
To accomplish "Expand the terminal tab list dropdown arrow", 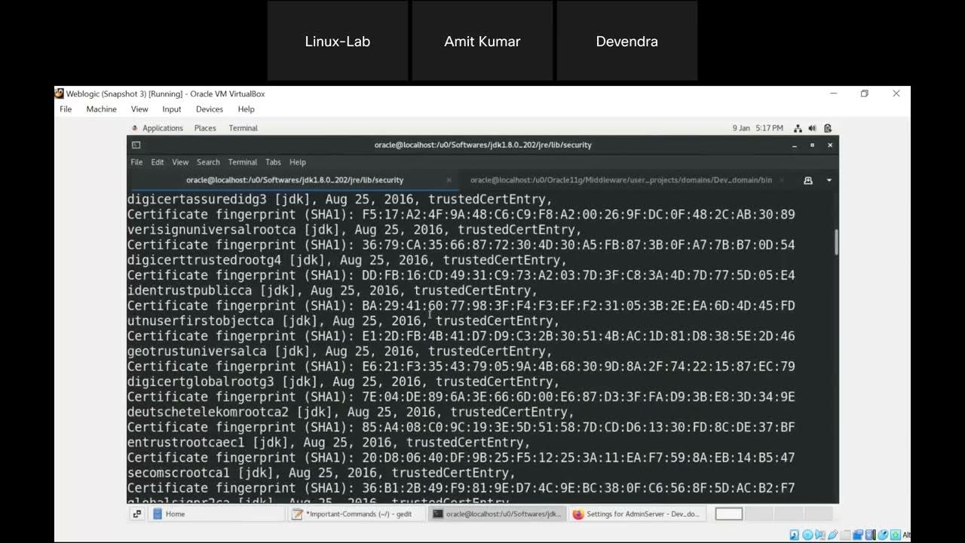I will (x=829, y=180).
